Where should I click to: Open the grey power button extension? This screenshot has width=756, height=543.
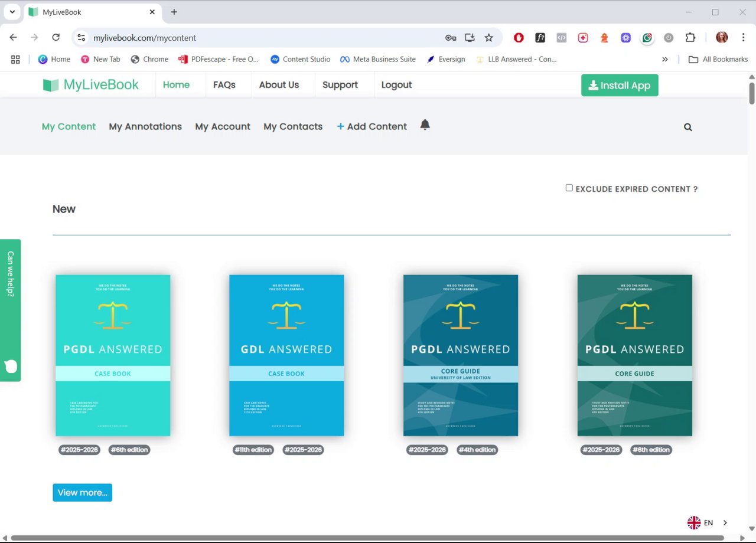pyautogui.click(x=669, y=38)
